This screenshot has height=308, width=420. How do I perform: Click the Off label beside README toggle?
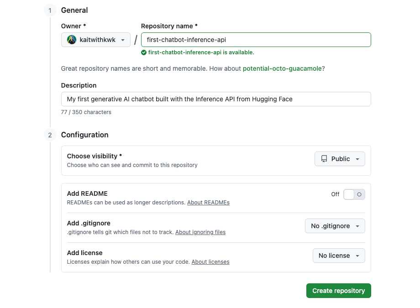335,194
